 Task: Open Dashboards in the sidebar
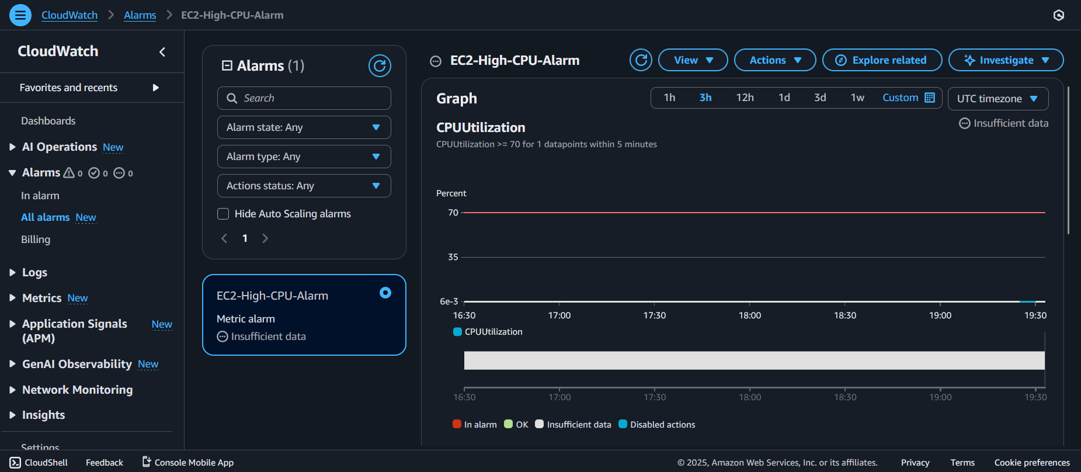[x=48, y=121]
